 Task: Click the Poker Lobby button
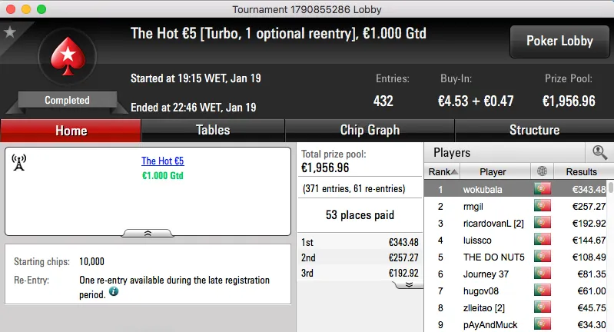[558, 41]
